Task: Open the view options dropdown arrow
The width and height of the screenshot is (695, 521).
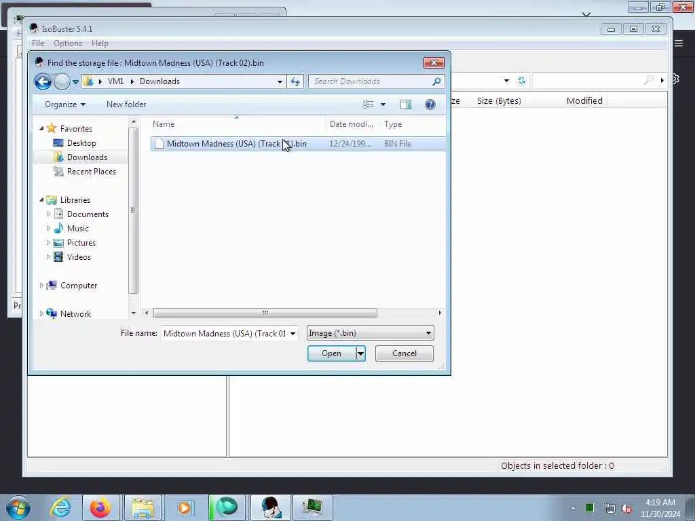Action: 383,104
